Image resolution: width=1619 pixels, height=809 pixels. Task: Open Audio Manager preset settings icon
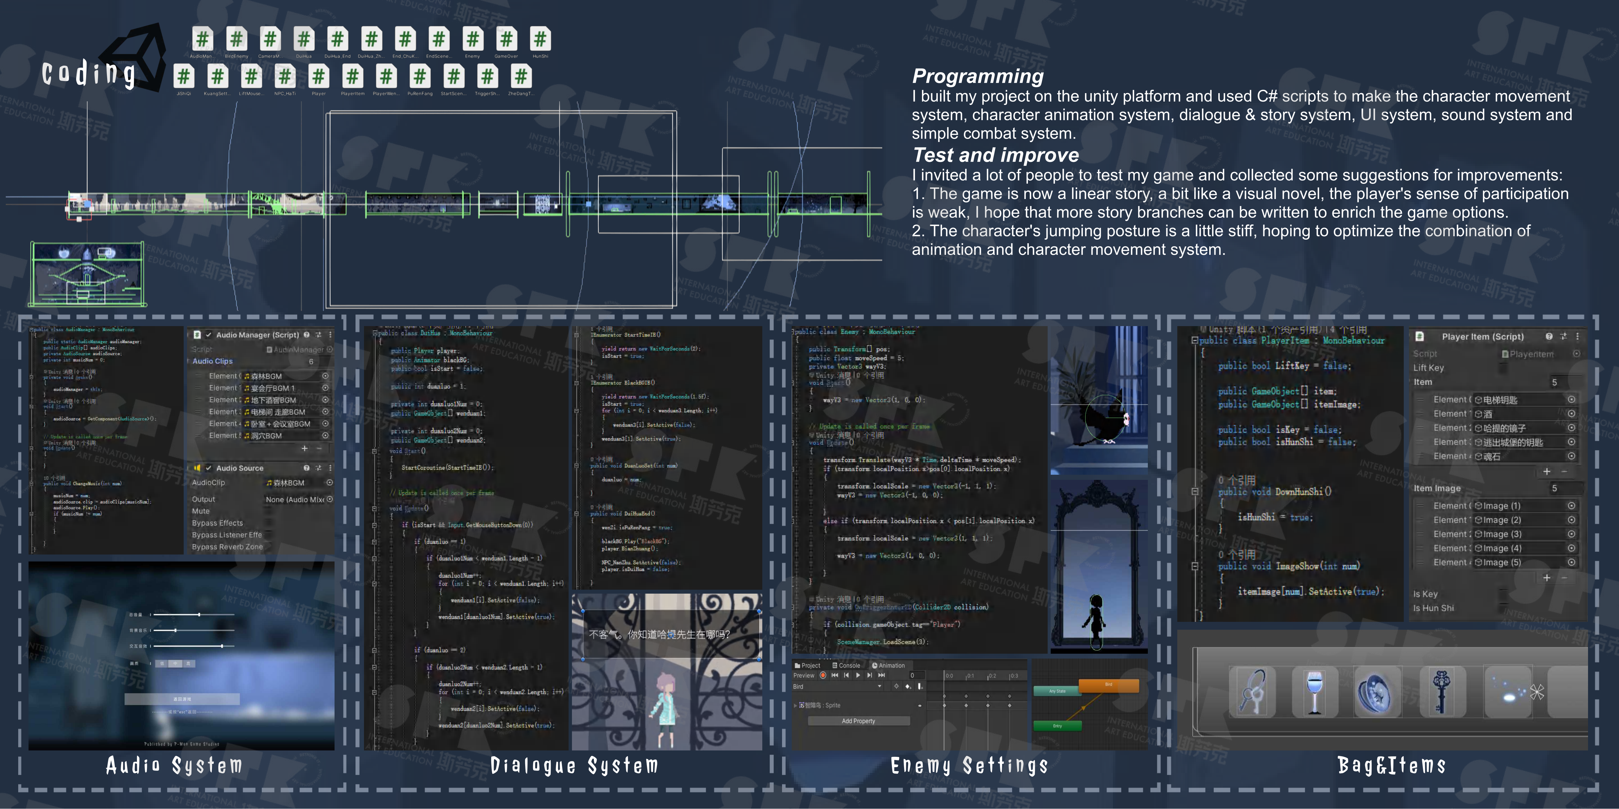pyautogui.click(x=319, y=335)
